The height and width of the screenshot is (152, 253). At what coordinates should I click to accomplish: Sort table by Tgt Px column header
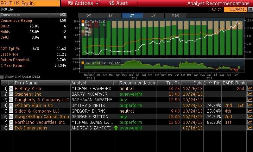pos(169,83)
